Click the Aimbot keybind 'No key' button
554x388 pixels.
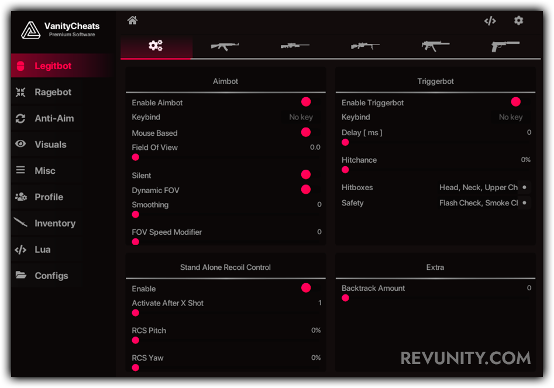301,118
